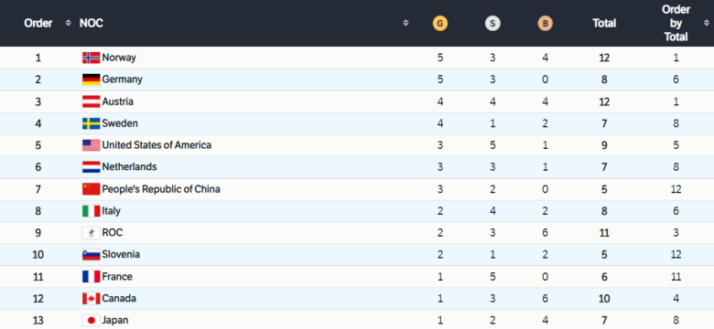Click the Canada flag icon
Image resolution: width=714 pixels, height=329 pixels.
click(x=91, y=299)
